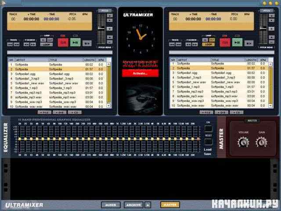This screenshot has width=281, height=211.
Task: Add CD to right playlist
Action: tap(237, 113)
